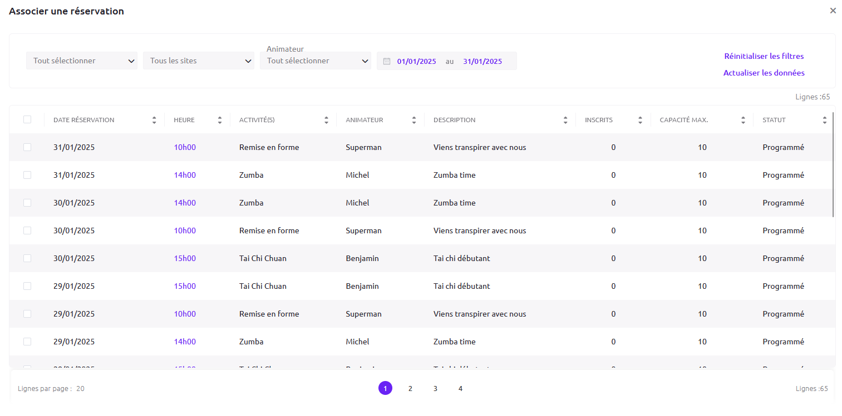Sort by Inscrits column arrows
This screenshot has width=842, height=416.
pyautogui.click(x=641, y=120)
